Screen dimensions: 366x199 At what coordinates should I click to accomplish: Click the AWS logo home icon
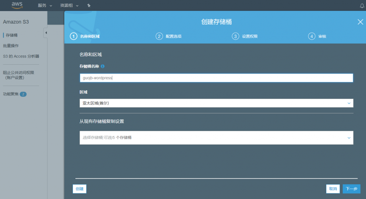(x=17, y=5)
